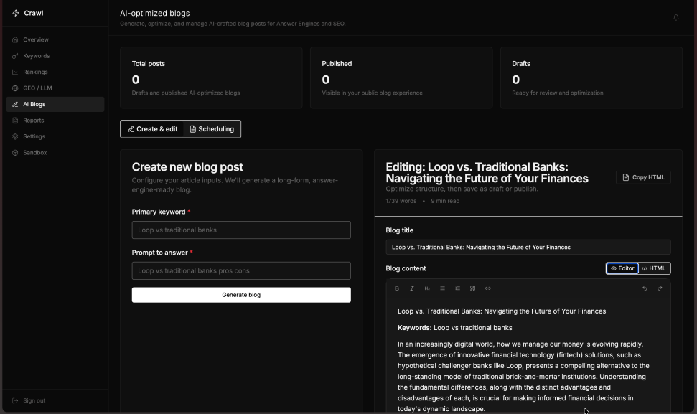
Task: Click the 9 min read text
Action: (445, 201)
